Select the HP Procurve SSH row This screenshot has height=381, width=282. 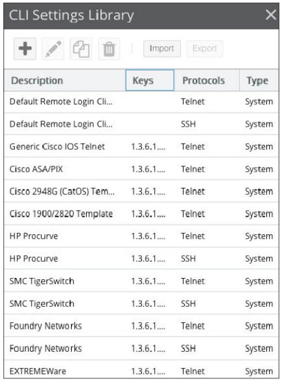click(x=141, y=258)
